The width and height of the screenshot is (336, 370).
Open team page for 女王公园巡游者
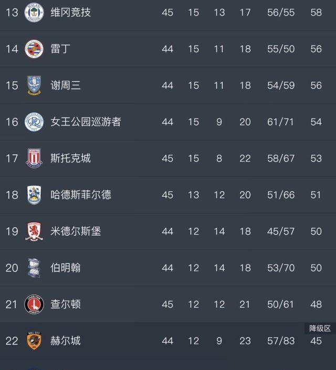(86, 122)
